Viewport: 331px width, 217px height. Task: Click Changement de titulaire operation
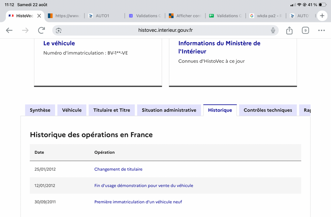(118, 169)
